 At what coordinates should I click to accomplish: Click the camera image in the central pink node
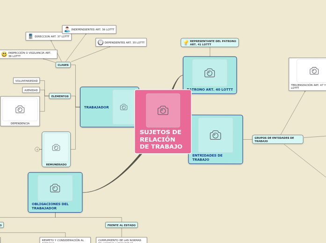163,110
